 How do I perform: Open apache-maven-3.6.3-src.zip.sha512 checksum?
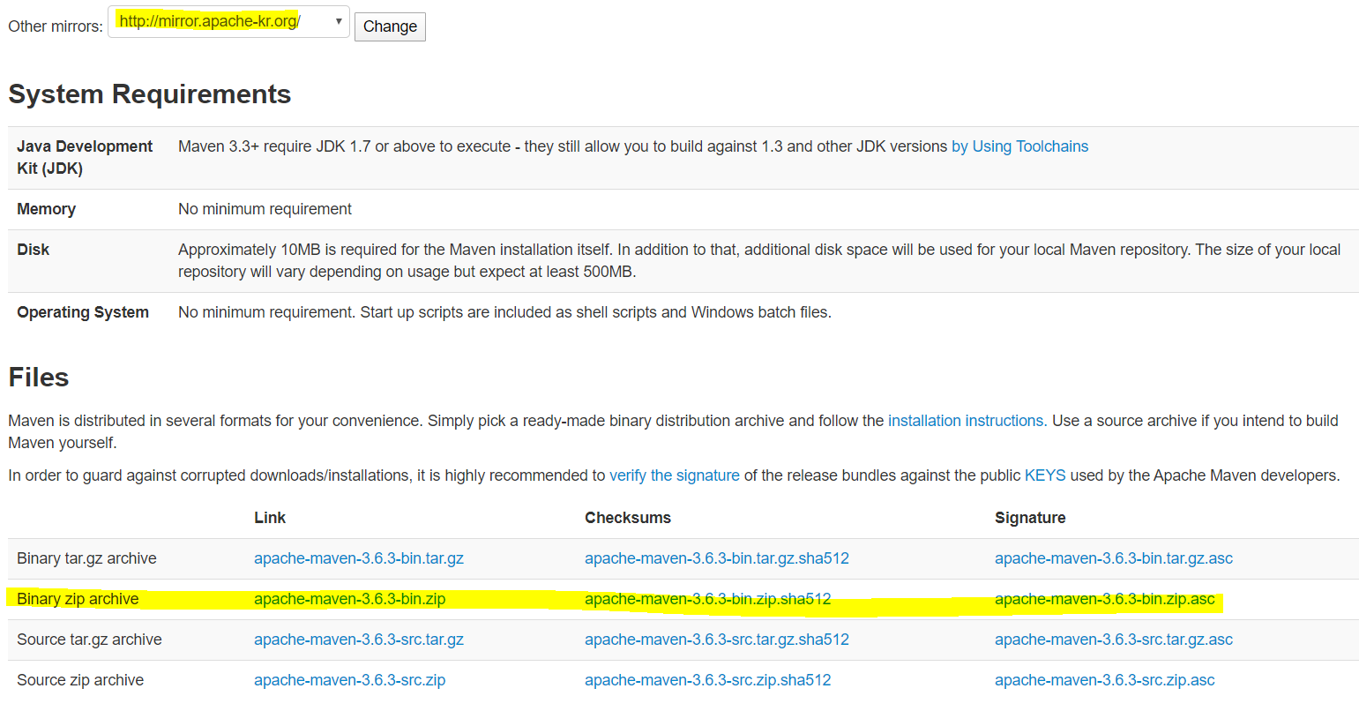click(x=708, y=680)
